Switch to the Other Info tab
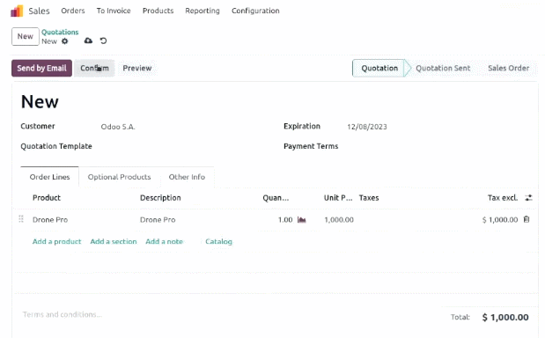This screenshot has width=545, height=338. (187, 177)
